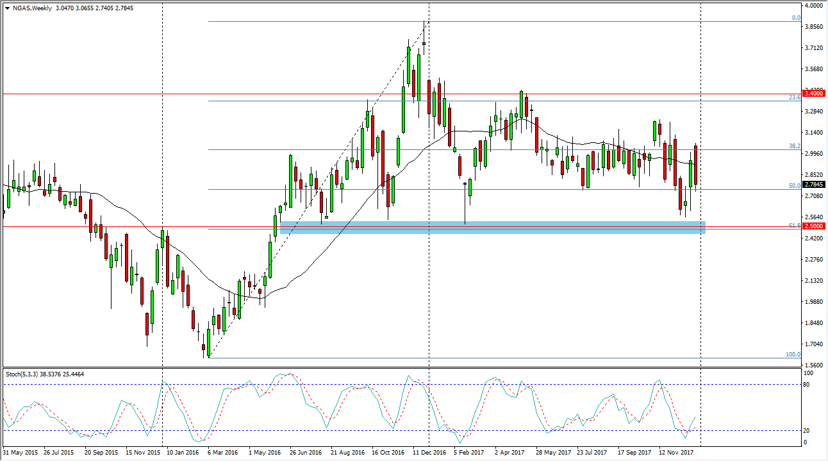Click the 4.0000 price on the scale
The image size is (828, 461).
[814, 6]
